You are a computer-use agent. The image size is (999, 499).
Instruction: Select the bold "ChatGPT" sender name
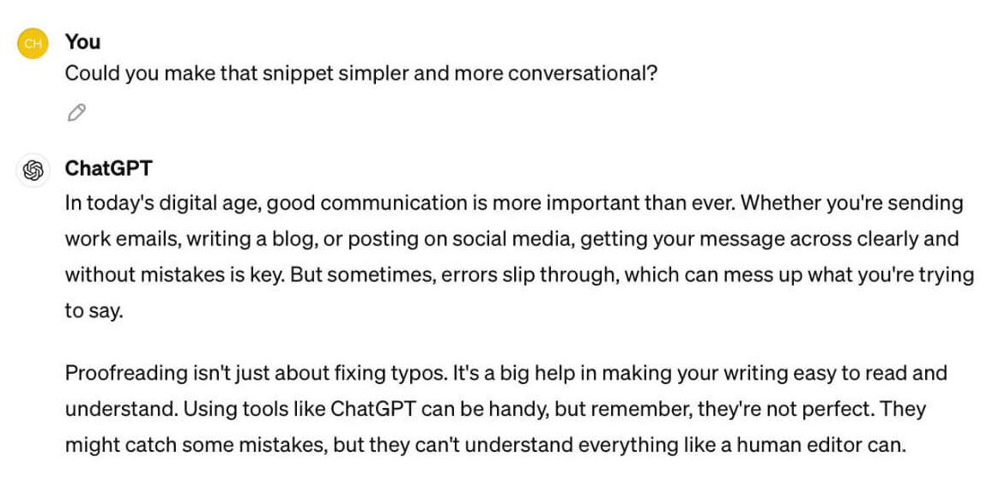pos(109,169)
